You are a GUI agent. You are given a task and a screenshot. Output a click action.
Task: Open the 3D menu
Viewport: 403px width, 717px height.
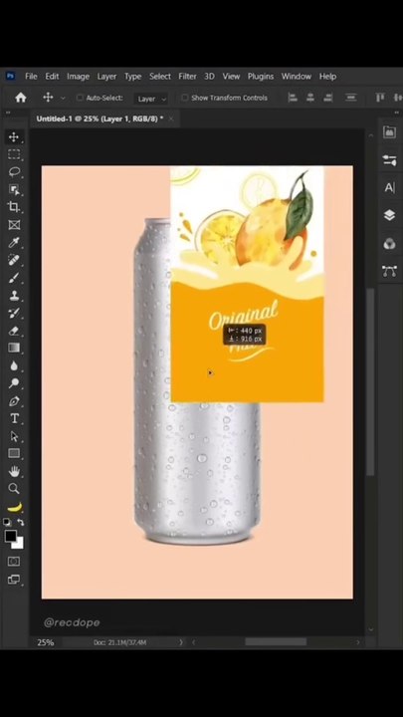tap(209, 77)
